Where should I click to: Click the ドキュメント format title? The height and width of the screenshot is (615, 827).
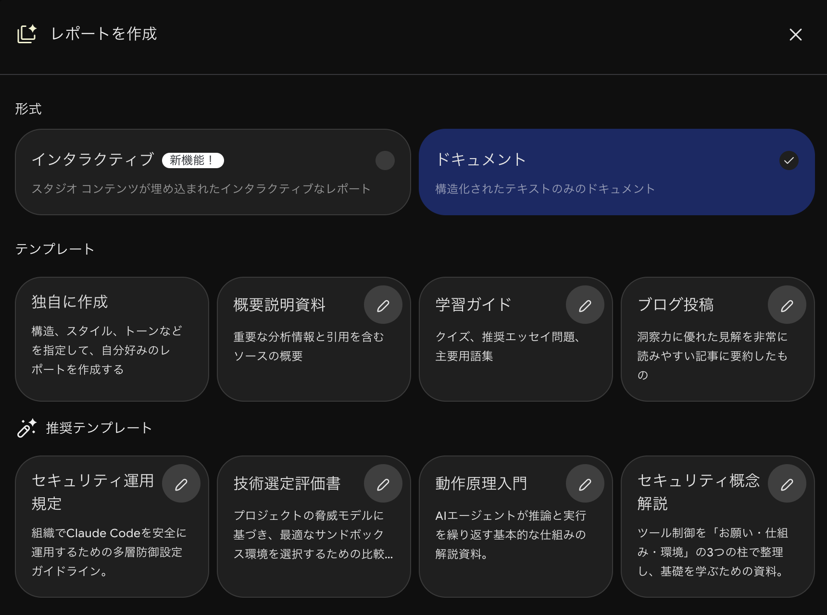coord(481,159)
